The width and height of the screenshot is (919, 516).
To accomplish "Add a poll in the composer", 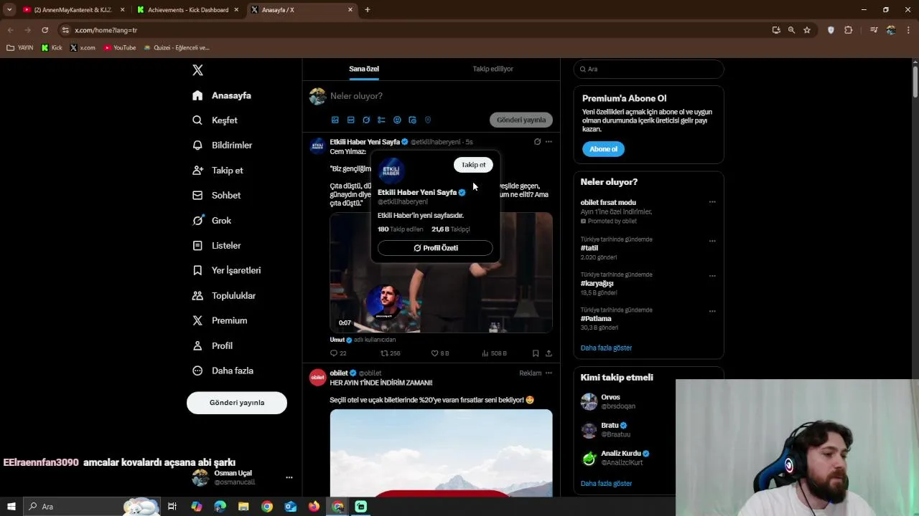I will (381, 120).
